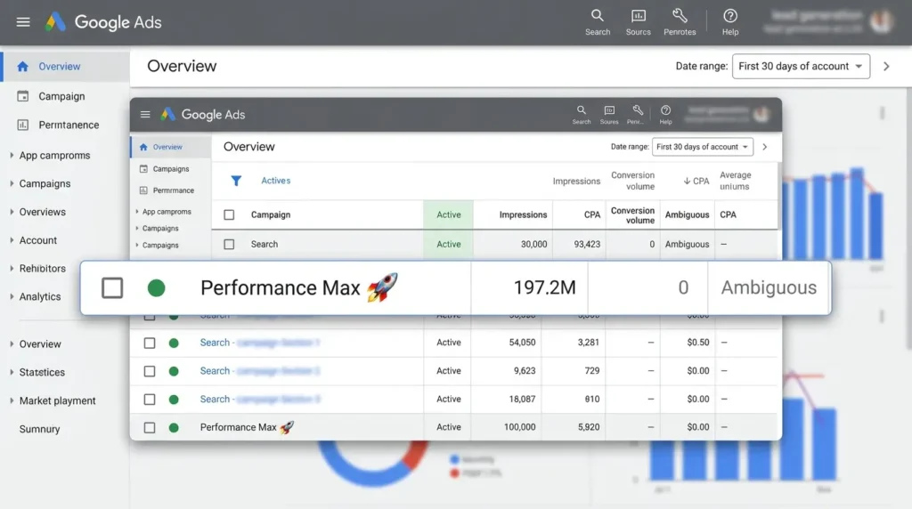The image size is (912, 509).
Task: Click green status dot in bottom Performance Max row
Action: pyautogui.click(x=174, y=428)
